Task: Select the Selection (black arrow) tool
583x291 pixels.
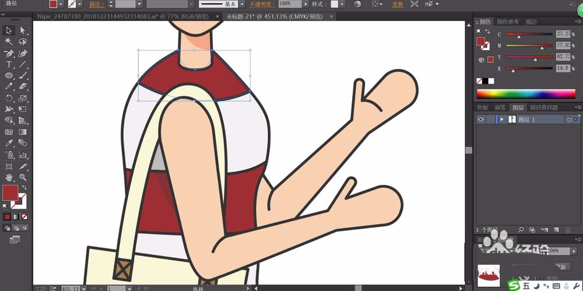Action: click(x=9, y=30)
